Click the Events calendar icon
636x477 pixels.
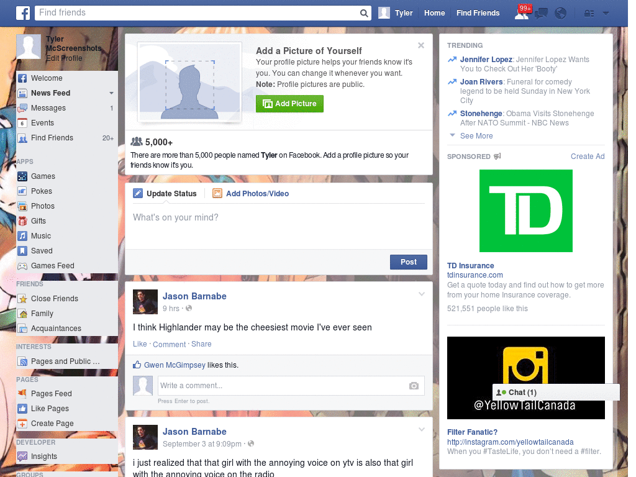tap(22, 123)
